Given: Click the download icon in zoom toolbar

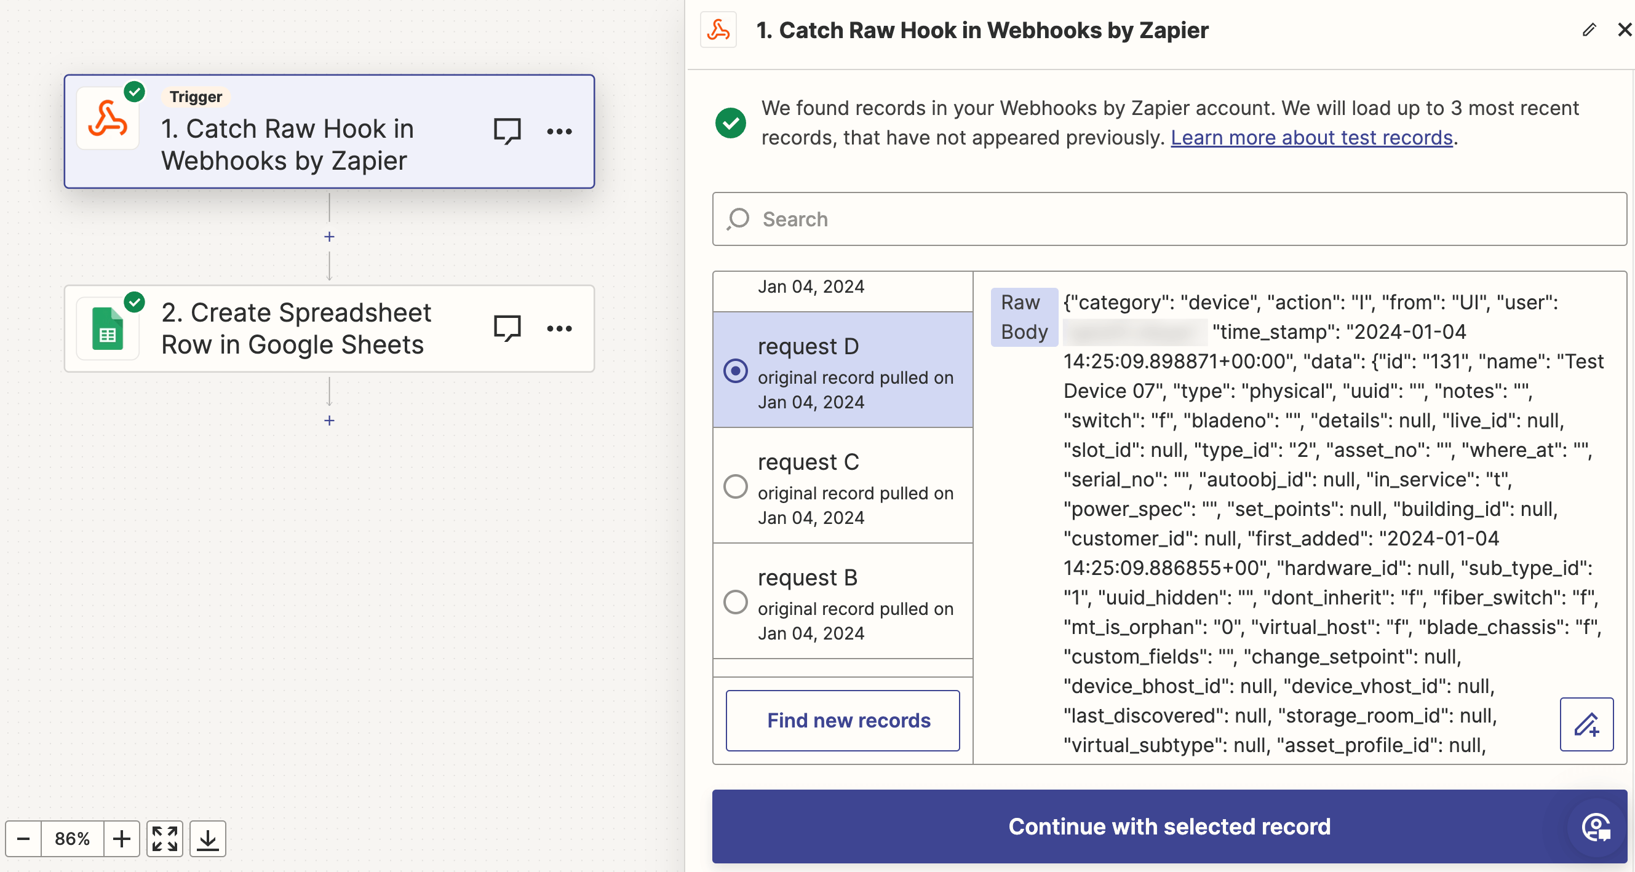Looking at the screenshot, I should pos(207,838).
